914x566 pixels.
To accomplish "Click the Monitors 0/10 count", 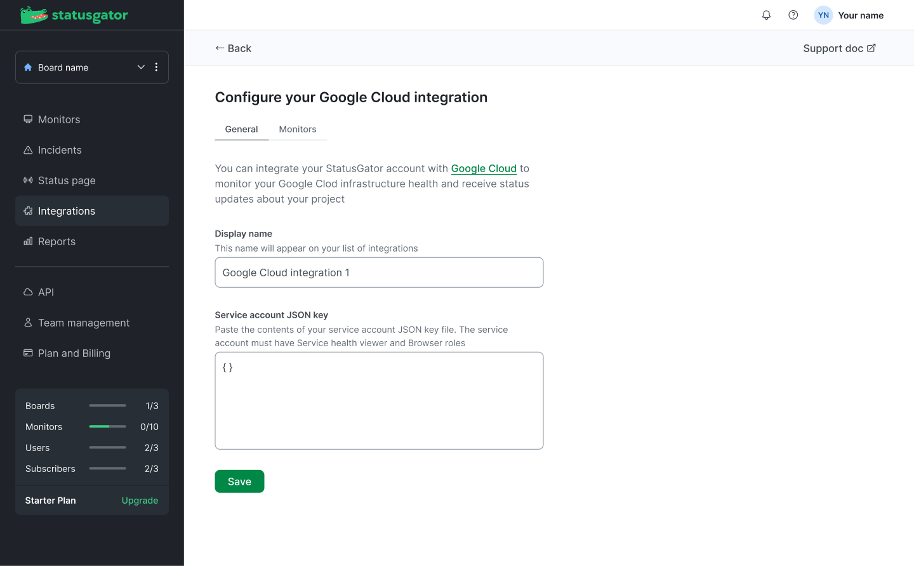I will tap(149, 427).
